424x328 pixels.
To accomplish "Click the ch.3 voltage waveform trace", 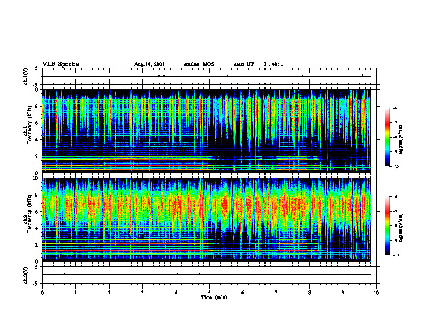I will tap(206, 275).
